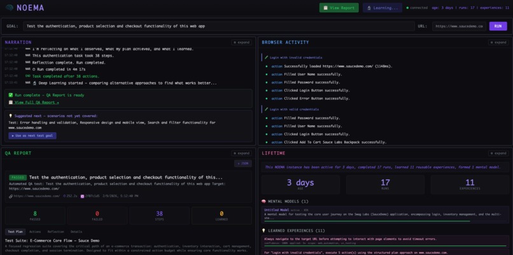
Task: Click the 3 days AGE stat card
Action: click(300, 184)
